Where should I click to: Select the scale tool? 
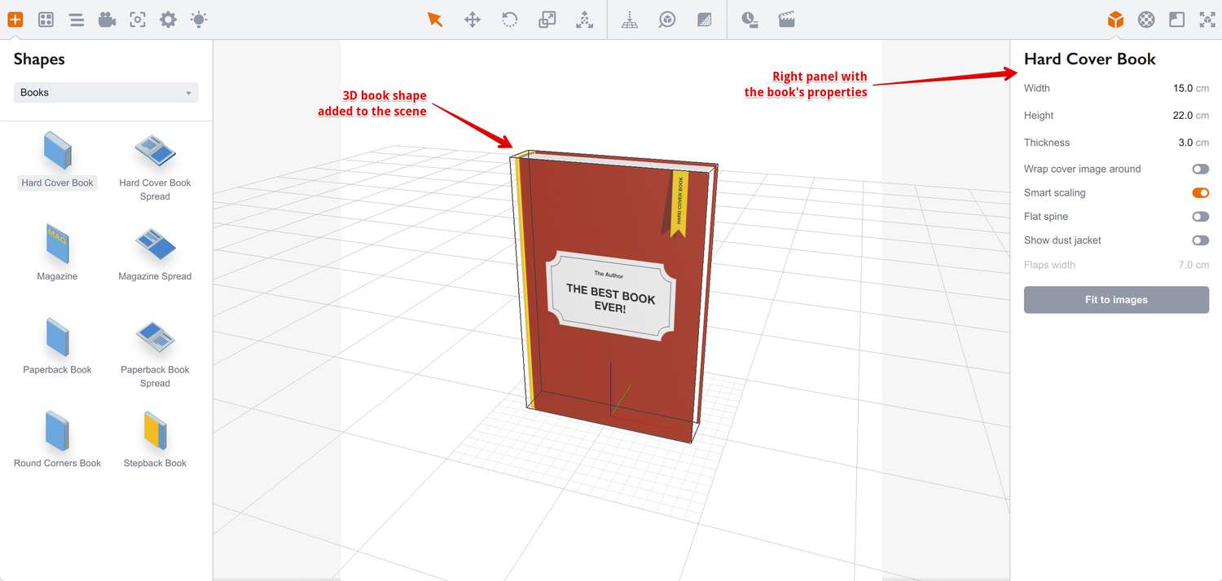click(x=547, y=20)
